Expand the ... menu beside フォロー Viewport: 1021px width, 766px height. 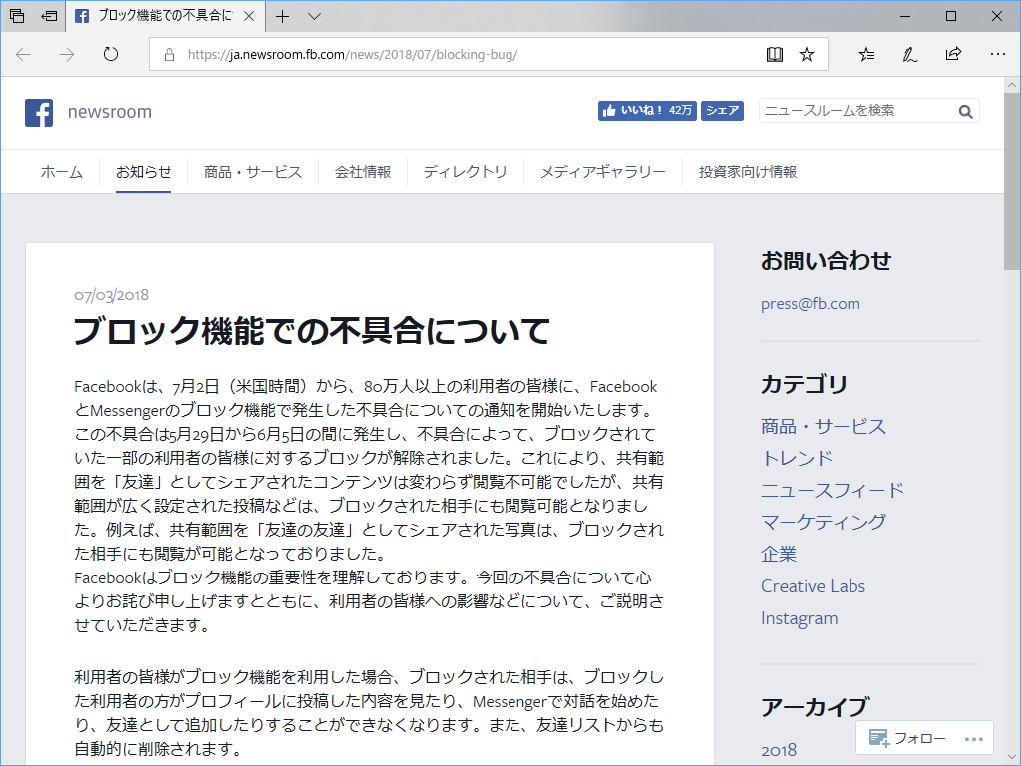(972, 738)
